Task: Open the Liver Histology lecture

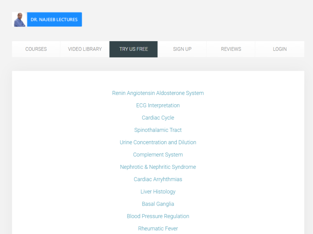Action: 158,192
